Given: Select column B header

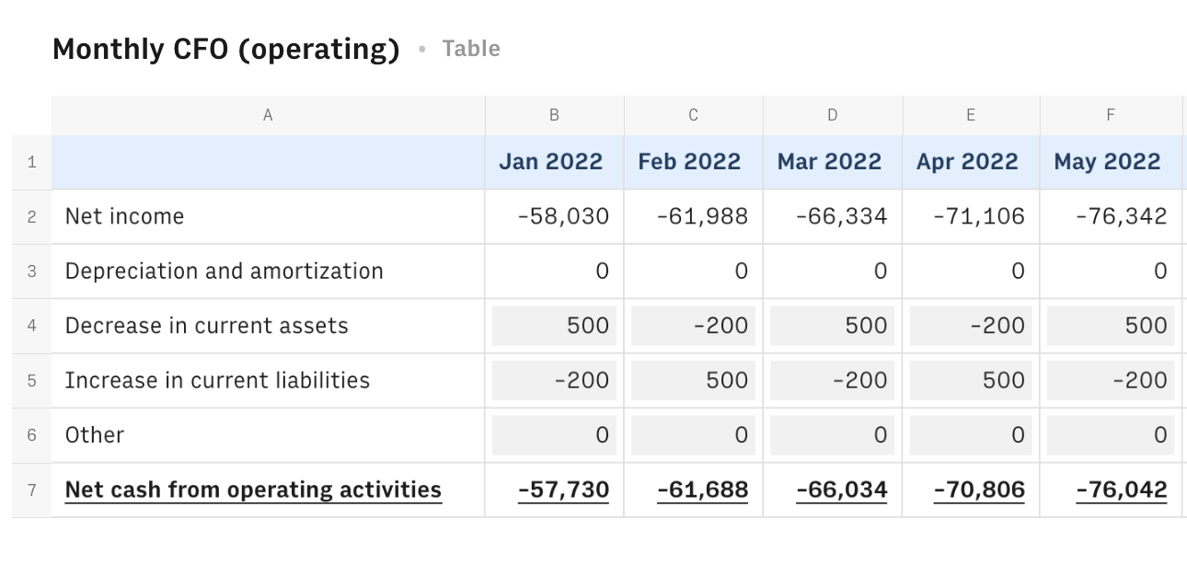Looking at the screenshot, I should [x=554, y=115].
